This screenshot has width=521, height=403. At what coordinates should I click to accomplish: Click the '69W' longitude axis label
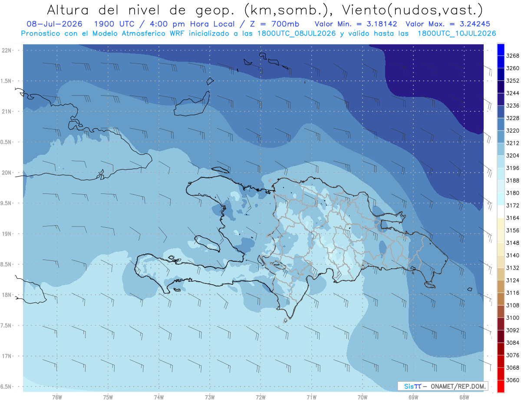pos(413,397)
